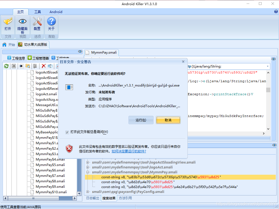This screenshot has width=279, height=209.
Task: Click the rename text-cursor icon
Action: pyautogui.click(x=50, y=66)
